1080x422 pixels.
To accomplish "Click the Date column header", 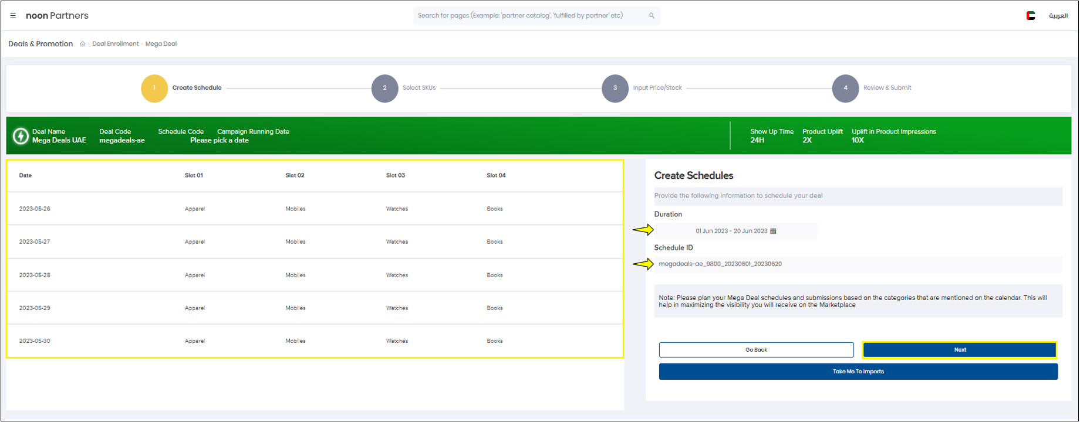I will 25,175.
